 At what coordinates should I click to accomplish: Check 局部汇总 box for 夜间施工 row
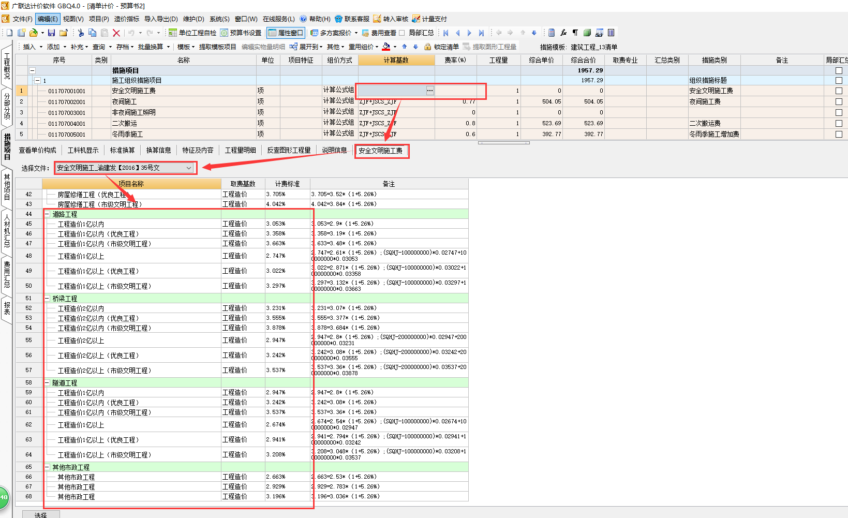click(x=839, y=101)
